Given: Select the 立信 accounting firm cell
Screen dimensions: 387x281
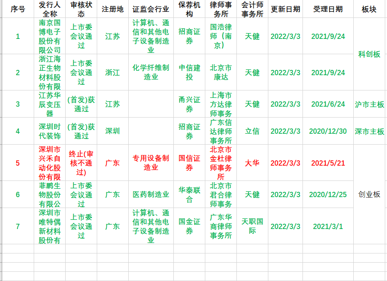Looking at the screenshot, I should click(252, 131).
